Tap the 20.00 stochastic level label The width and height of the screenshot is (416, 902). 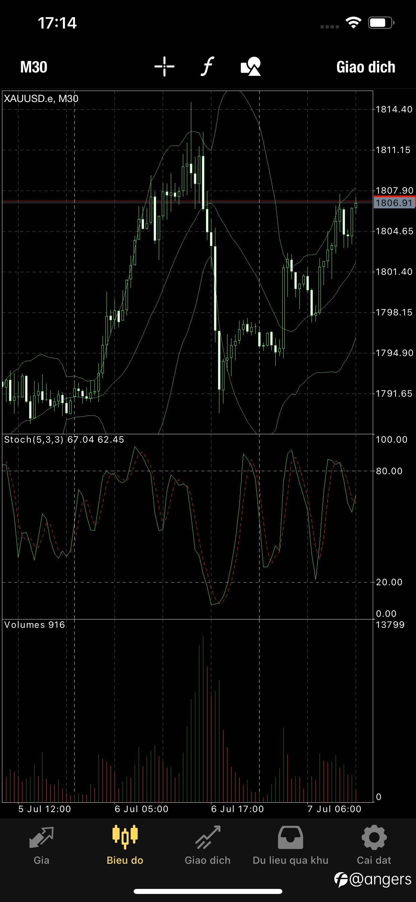(x=389, y=582)
